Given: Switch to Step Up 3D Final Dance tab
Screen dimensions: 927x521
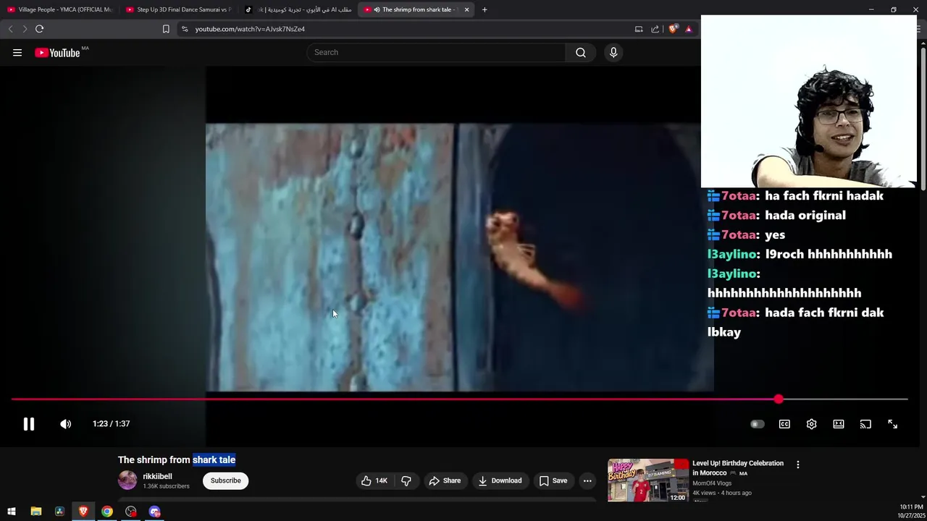Looking at the screenshot, I should (x=178, y=9).
